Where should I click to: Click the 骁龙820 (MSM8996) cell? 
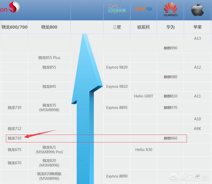coord(49,163)
